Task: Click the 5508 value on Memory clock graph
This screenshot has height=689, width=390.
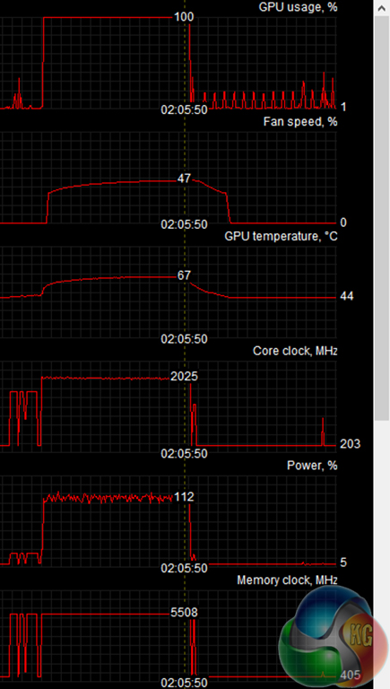Action: (x=184, y=612)
